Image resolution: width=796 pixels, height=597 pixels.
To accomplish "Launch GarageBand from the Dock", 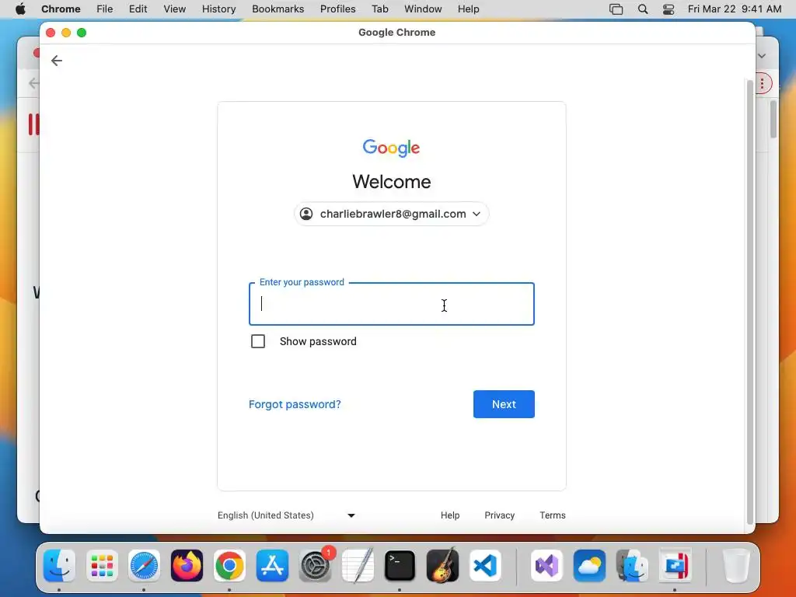I will [x=442, y=566].
